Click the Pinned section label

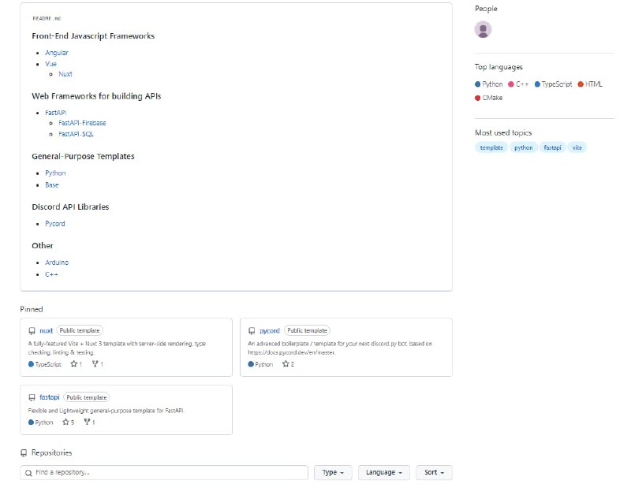tap(32, 309)
